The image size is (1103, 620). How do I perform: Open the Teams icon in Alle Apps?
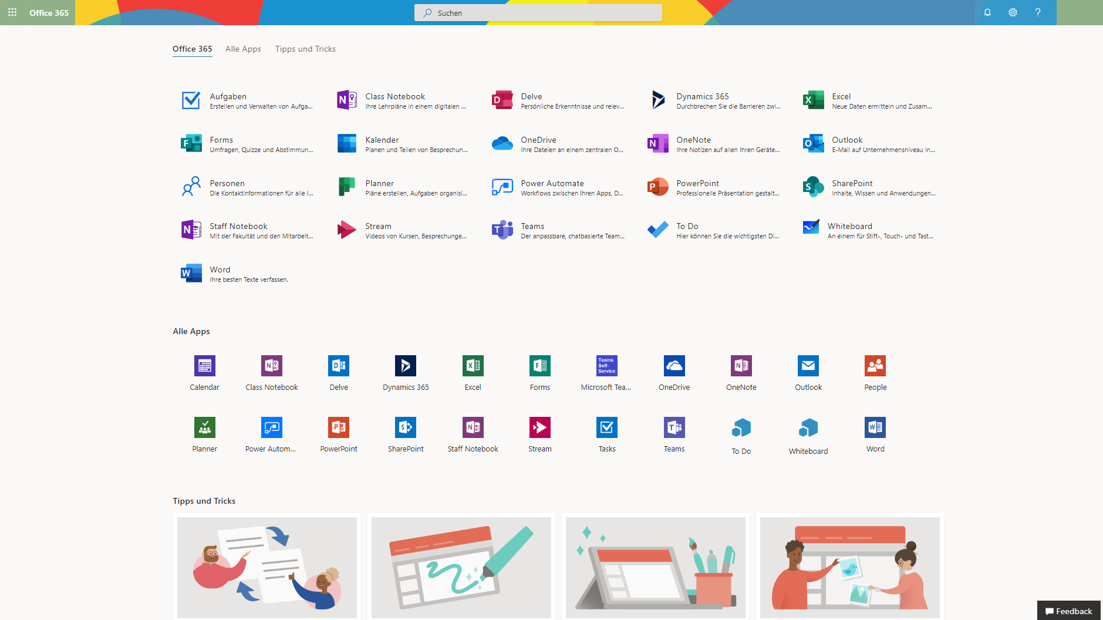[x=674, y=427]
